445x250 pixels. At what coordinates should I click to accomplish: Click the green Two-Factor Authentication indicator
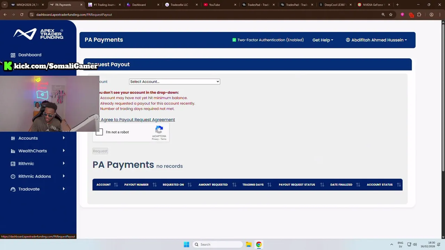[234, 40]
